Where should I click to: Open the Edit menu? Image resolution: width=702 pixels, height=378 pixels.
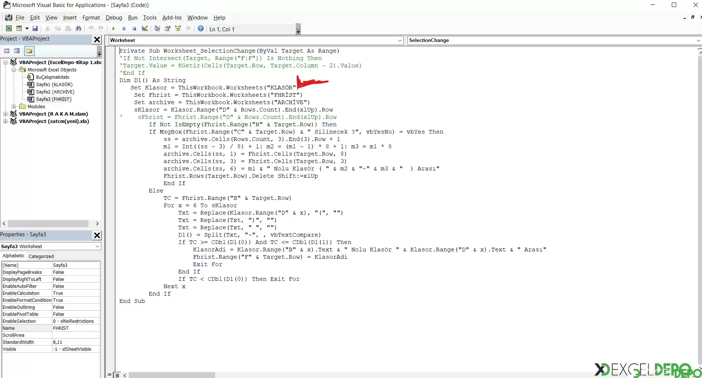(35, 18)
